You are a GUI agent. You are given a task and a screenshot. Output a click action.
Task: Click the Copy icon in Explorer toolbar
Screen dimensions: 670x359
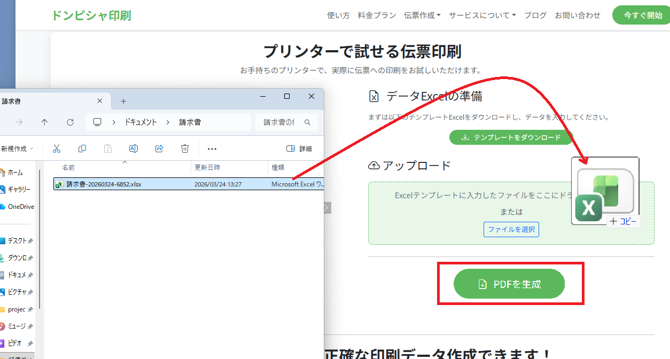pos(82,149)
